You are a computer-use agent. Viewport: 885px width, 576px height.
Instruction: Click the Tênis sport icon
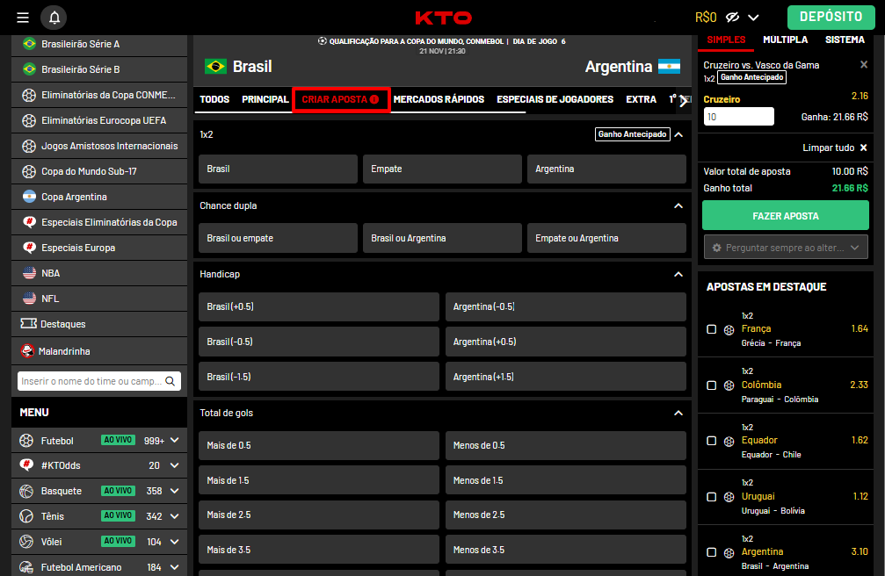click(26, 516)
